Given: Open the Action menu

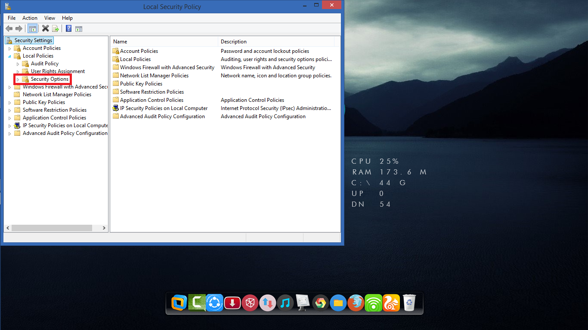Looking at the screenshot, I should pyautogui.click(x=30, y=18).
